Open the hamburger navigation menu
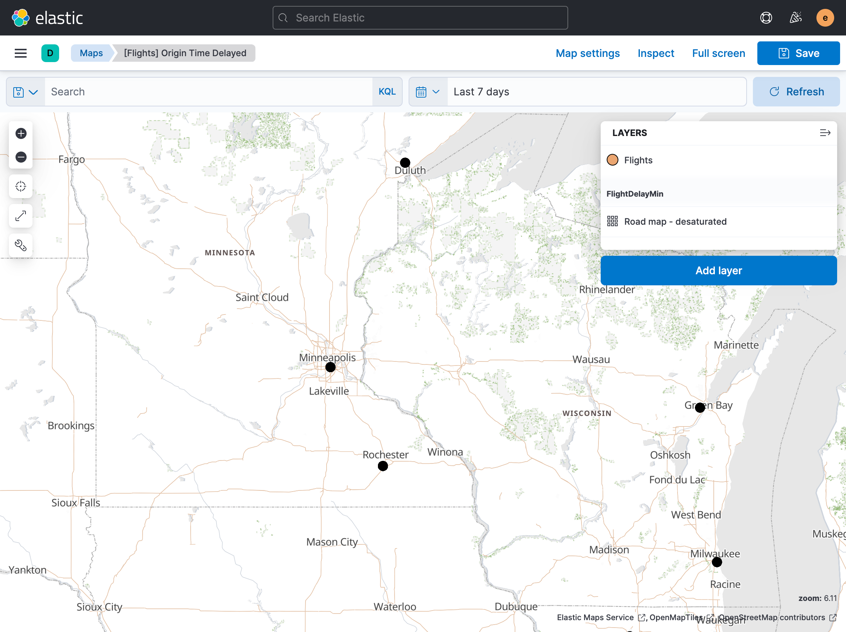The width and height of the screenshot is (846, 632). click(20, 53)
